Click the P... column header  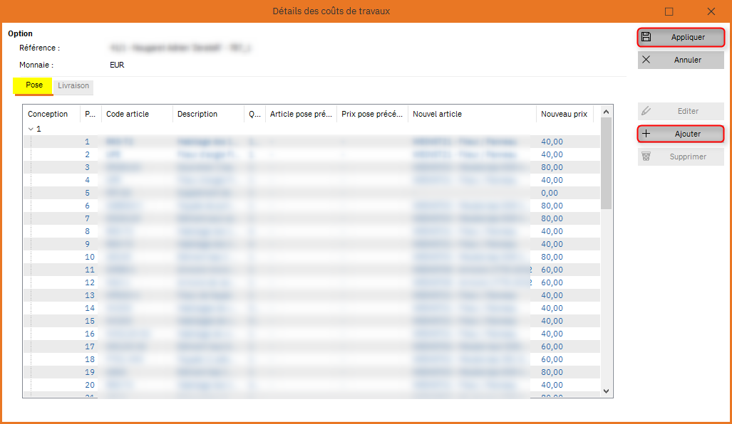coord(91,114)
